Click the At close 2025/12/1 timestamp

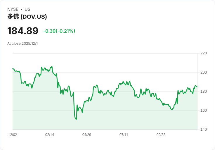(x=22, y=44)
